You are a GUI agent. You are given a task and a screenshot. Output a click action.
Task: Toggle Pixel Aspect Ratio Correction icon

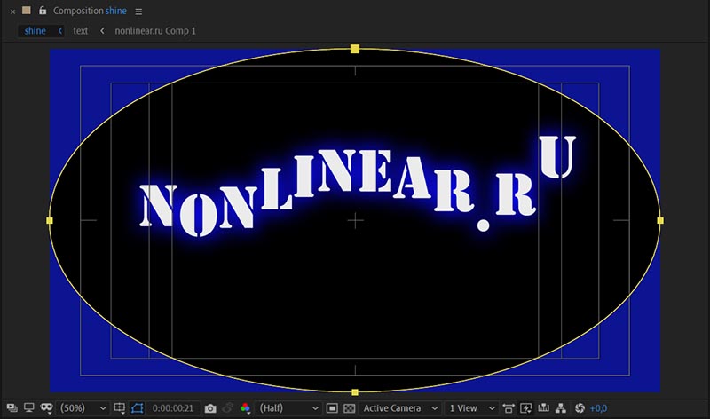pos(509,408)
